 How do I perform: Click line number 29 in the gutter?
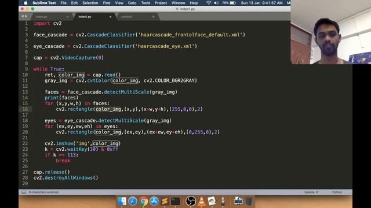coord(25,184)
